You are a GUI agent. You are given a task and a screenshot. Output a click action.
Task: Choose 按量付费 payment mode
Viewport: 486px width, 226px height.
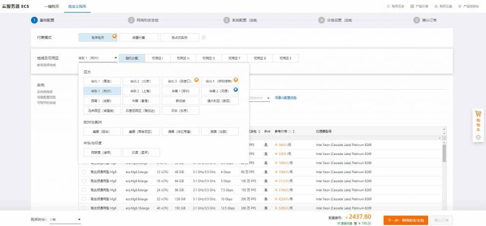click(x=139, y=38)
